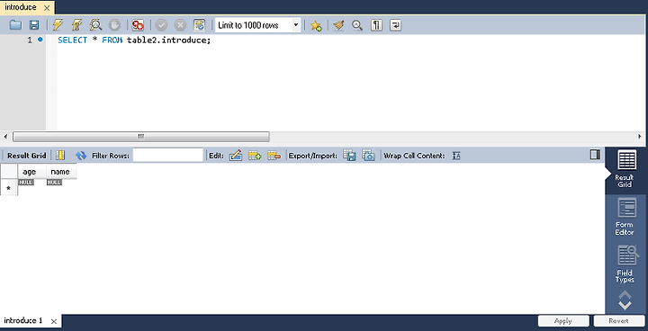
Task: Open find panel magnifier
Action: point(357,25)
